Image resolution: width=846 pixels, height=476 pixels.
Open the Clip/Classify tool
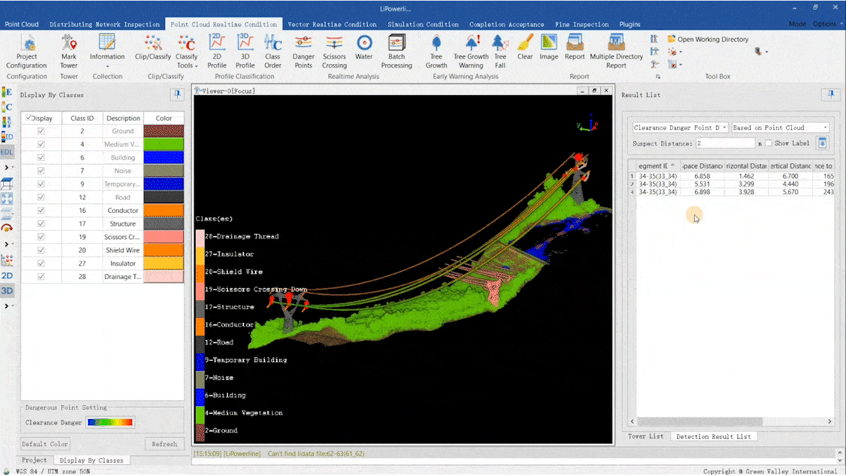153,48
